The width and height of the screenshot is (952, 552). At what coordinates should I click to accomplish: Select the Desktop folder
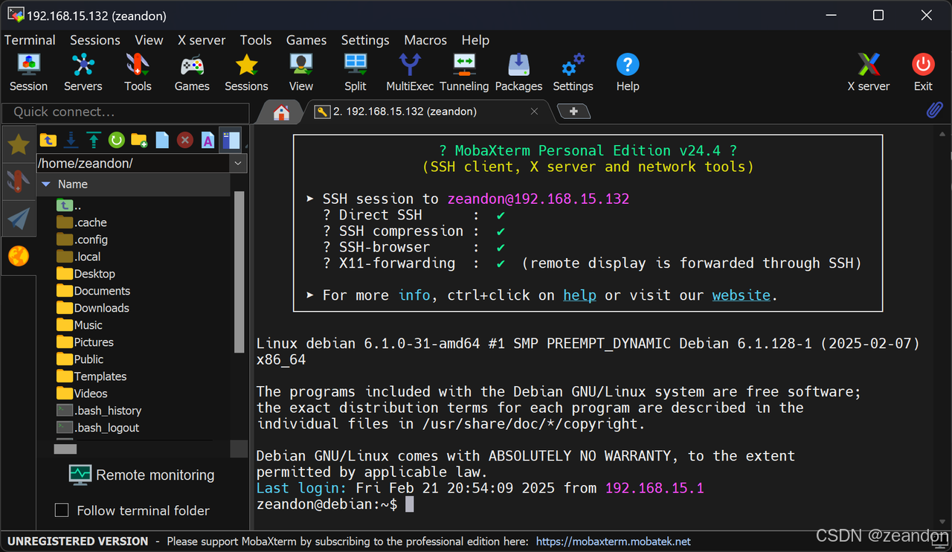[86, 274]
